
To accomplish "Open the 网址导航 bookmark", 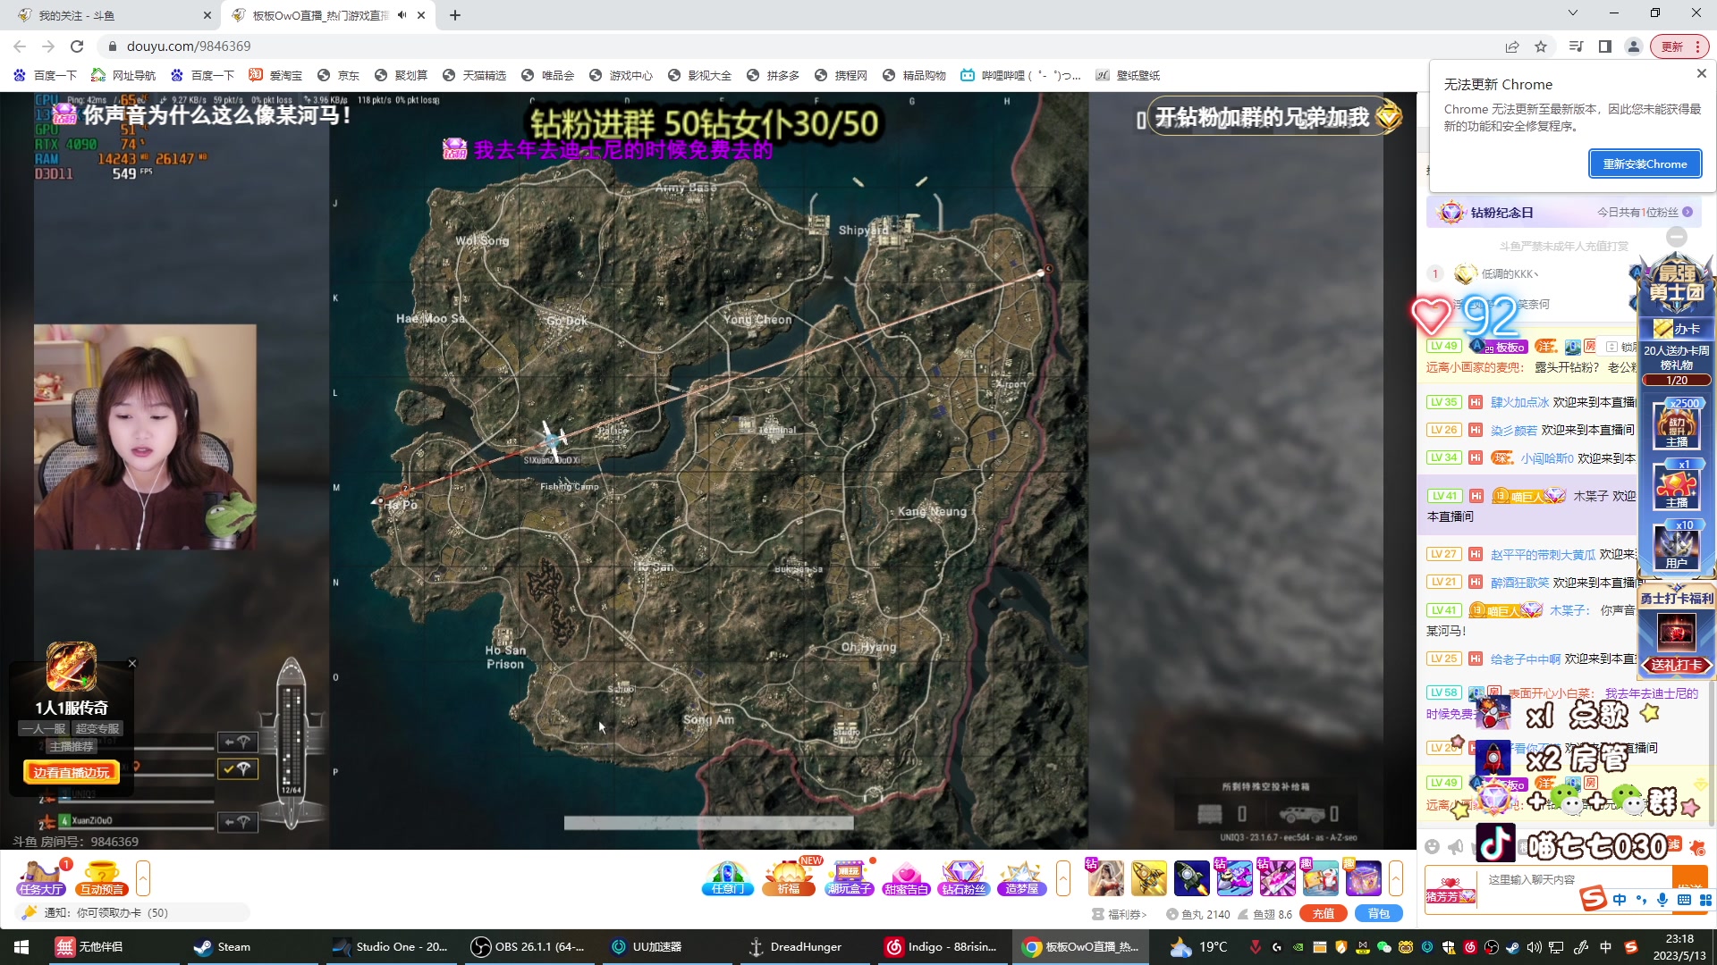I will tap(123, 75).
